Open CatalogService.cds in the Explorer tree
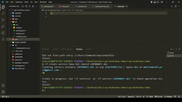The height and width of the screenshot is (102, 182). [x=23, y=48]
